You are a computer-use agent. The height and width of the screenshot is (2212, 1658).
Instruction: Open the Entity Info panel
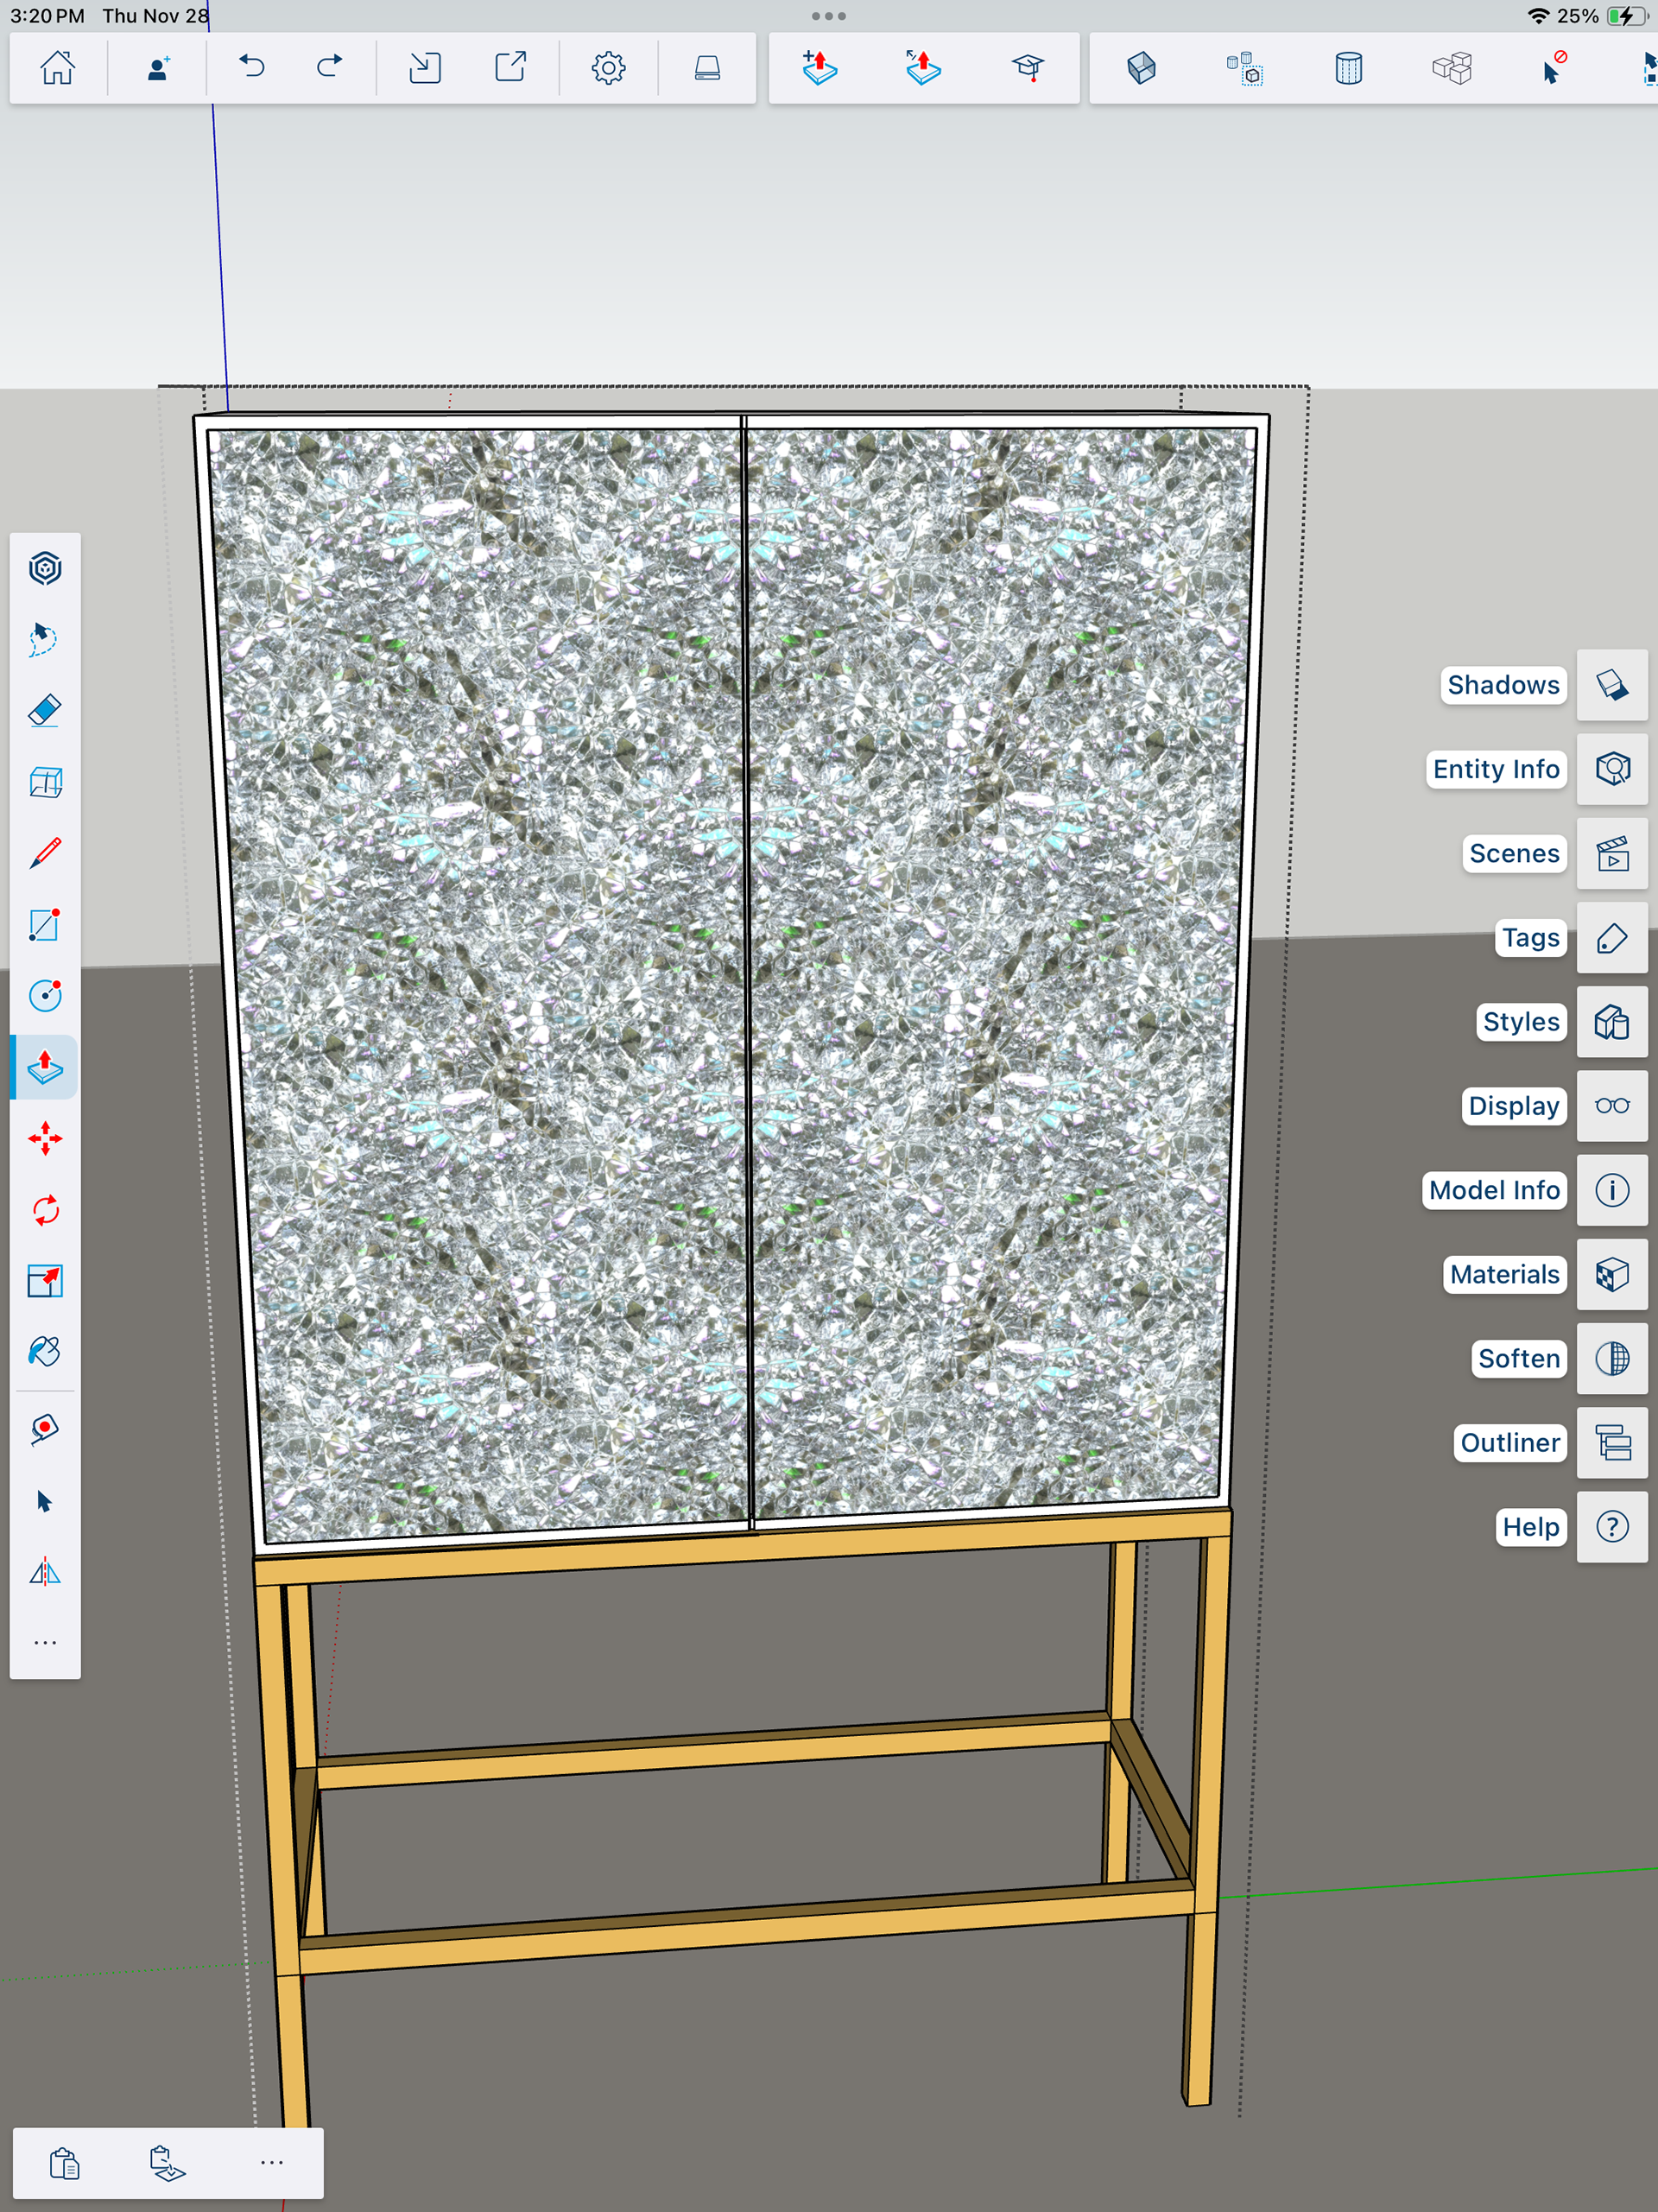(1611, 769)
